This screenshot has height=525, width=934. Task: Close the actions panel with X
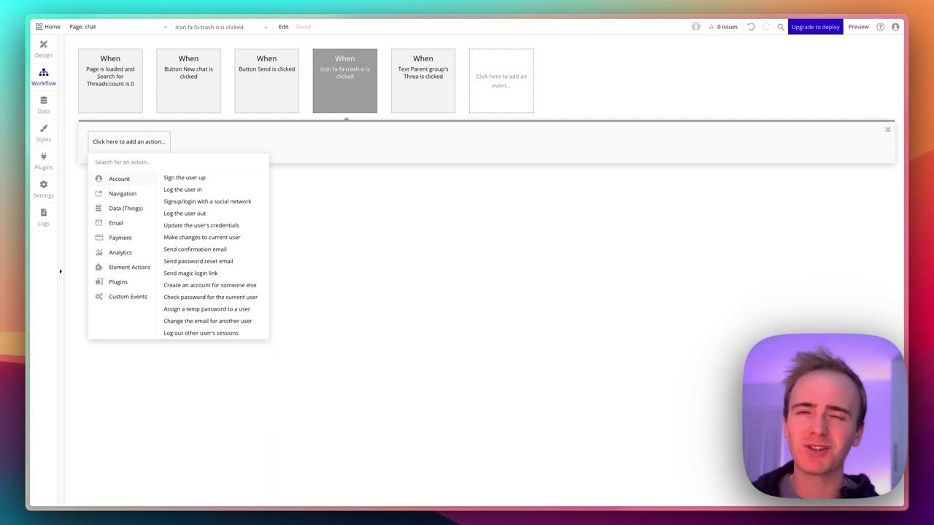[887, 130]
